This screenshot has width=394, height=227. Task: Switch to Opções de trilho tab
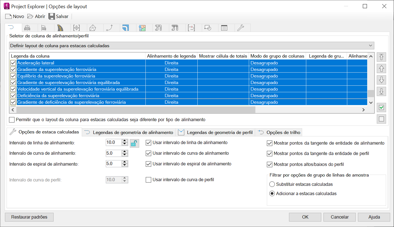tap(279, 133)
